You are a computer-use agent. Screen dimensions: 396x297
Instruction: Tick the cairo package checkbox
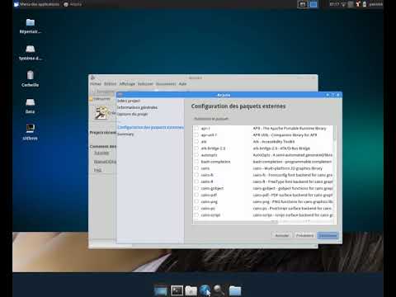click(x=196, y=168)
